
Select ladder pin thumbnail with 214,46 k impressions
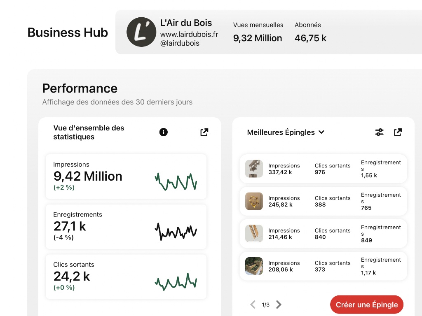[254, 234]
